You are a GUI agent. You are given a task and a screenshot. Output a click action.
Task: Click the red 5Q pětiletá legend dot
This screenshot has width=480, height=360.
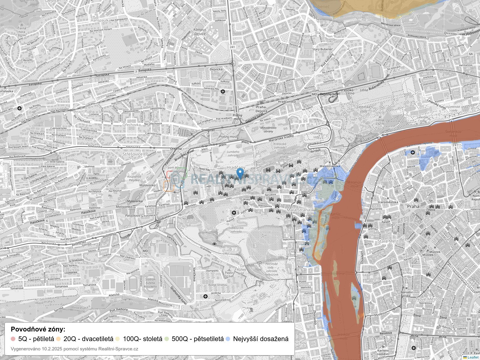(13, 339)
